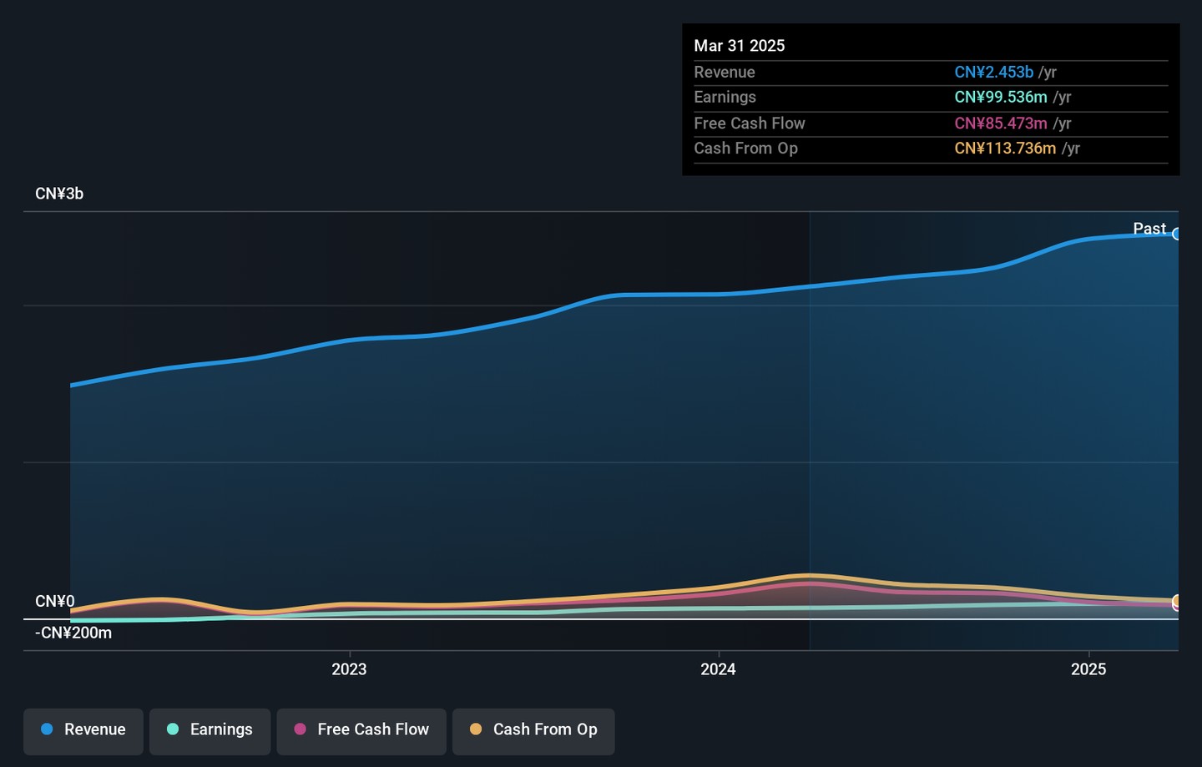Click the CN¥3b y-axis label
Image resolution: width=1202 pixels, height=767 pixels.
coord(59,194)
